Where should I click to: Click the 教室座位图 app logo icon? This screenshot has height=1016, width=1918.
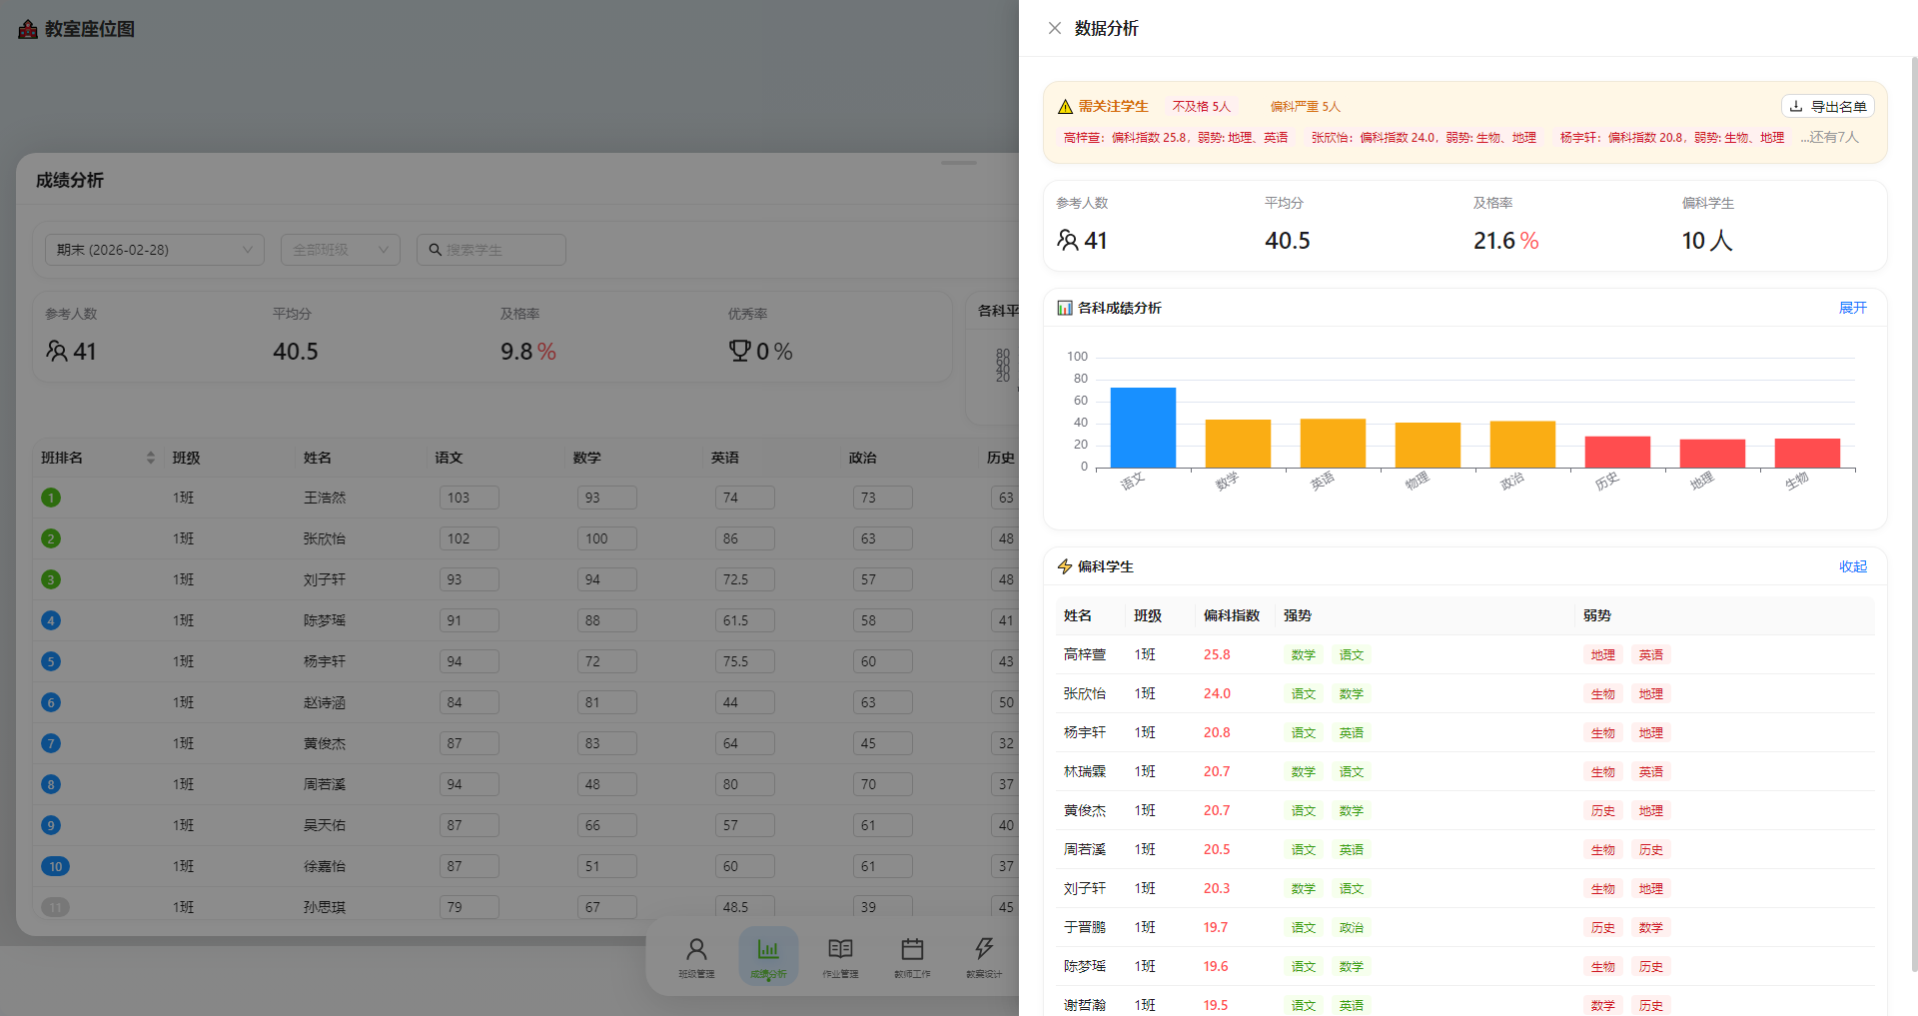[x=28, y=29]
